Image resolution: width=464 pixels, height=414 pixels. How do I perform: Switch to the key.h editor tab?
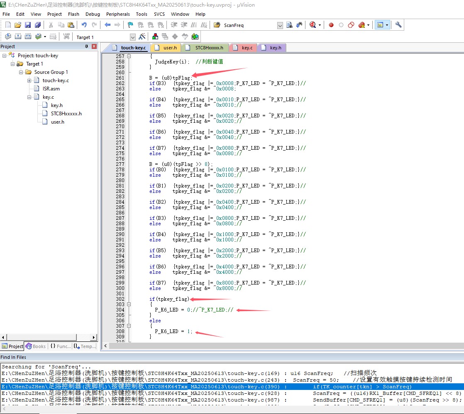click(x=272, y=48)
